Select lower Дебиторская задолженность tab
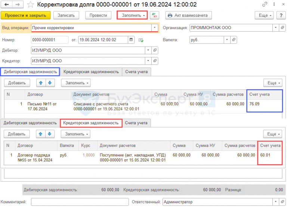The height and width of the screenshot is (207, 287). coord(30,123)
